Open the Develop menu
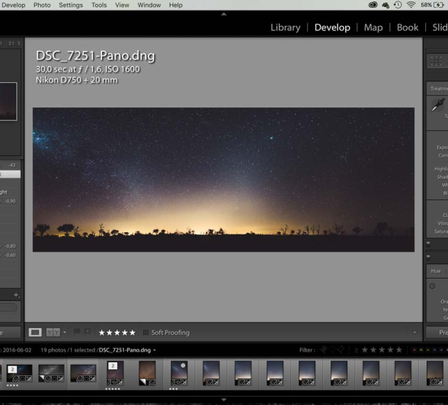The height and width of the screenshot is (405, 448). click(13, 5)
